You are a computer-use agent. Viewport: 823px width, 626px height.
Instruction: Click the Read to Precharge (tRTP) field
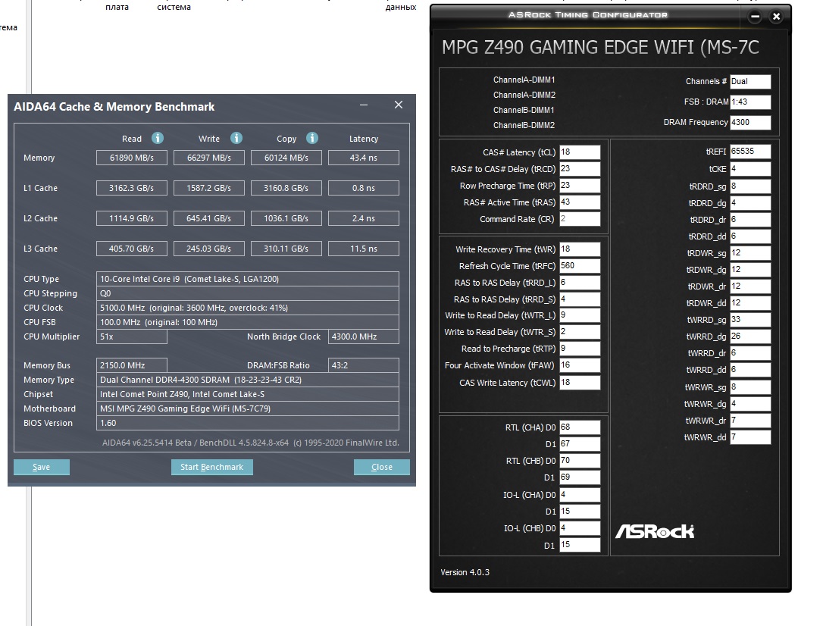coord(580,349)
